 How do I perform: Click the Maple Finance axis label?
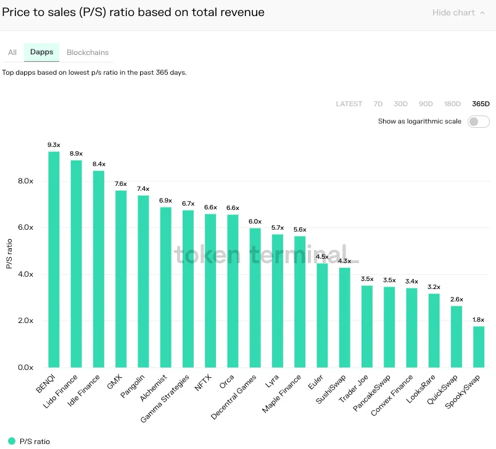(x=281, y=393)
